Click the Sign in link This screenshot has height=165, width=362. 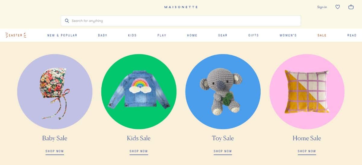point(322,7)
